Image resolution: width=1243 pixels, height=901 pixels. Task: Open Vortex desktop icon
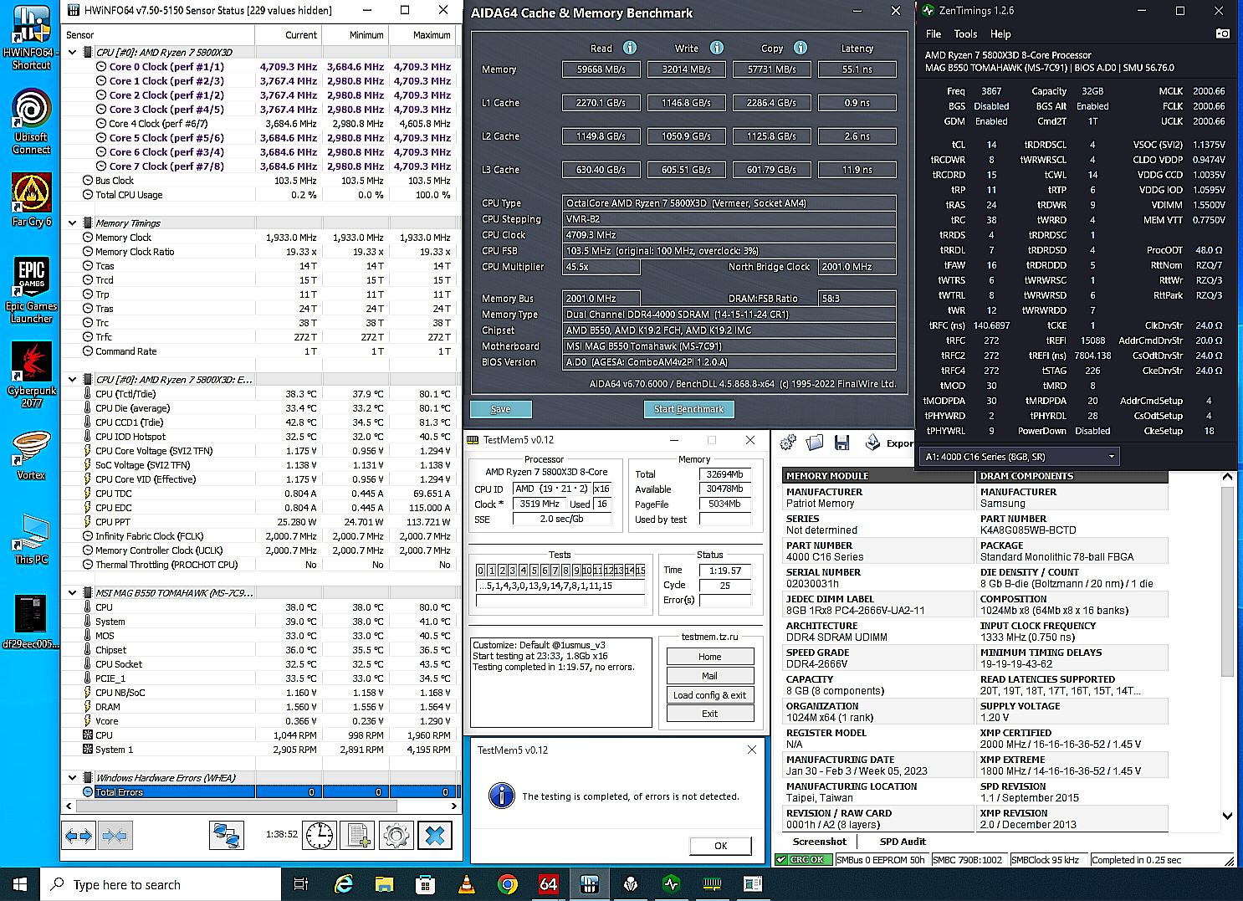tap(31, 456)
